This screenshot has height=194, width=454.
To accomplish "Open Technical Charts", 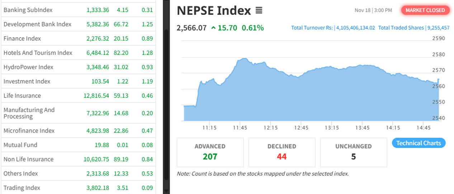I will (x=418, y=143).
